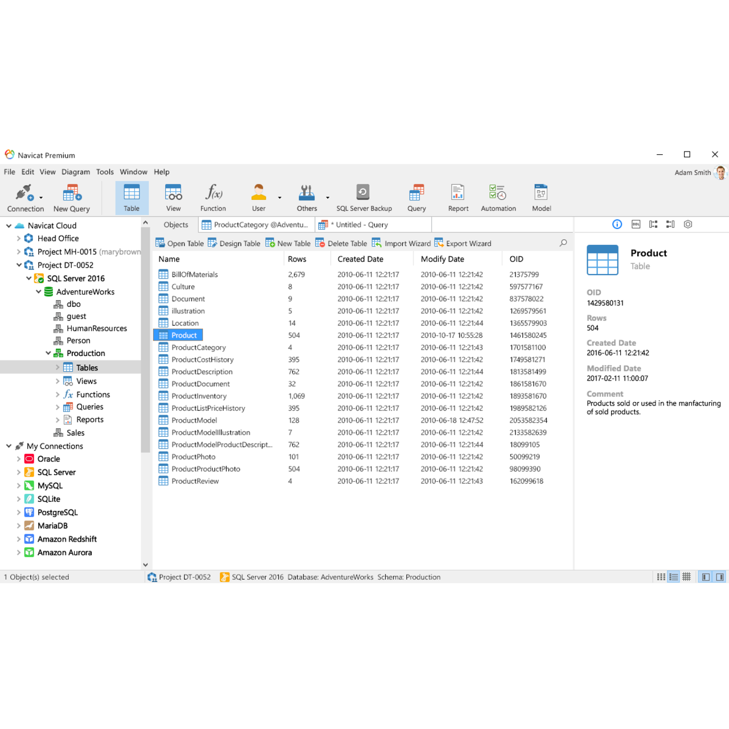Collapse the Project DT-0052 node
The height and width of the screenshot is (729, 729).
(x=18, y=265)
